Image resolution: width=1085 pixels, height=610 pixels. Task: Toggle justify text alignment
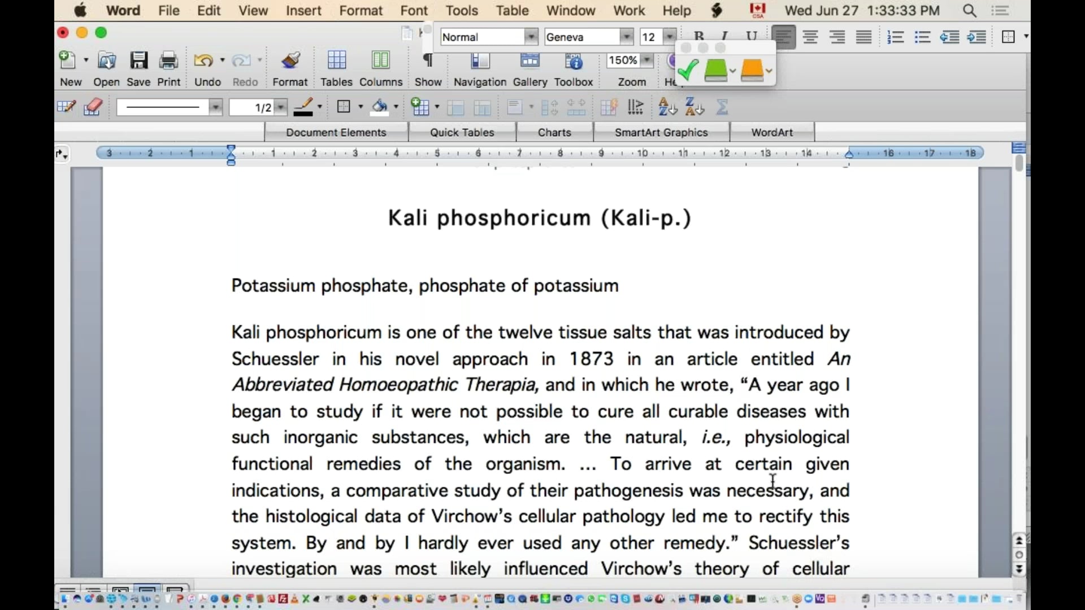coord(863,37)
